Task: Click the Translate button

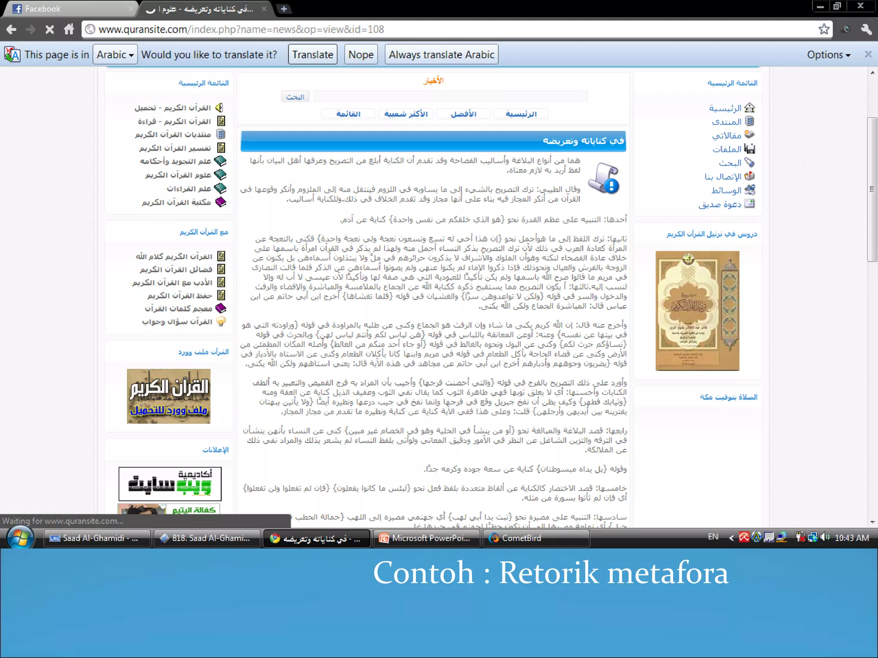Action: click(x=313, y=55)
